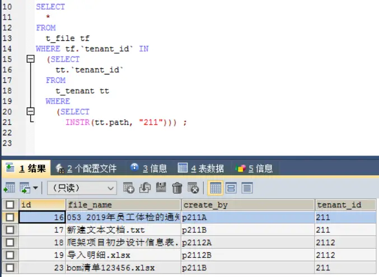Toggle the select-all checkbox in header
Screen dimensions: 379x277
10,205
